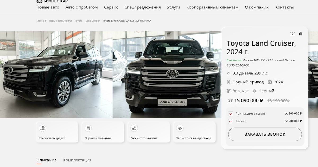Toggle the Trade-in discount checkbox
The image size is (318, 167).
click(x=231, y=121)
